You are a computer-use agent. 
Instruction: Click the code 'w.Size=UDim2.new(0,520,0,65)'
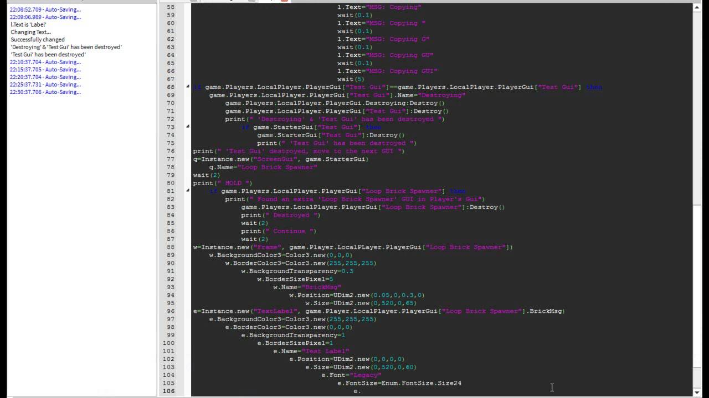click(361, 303)
